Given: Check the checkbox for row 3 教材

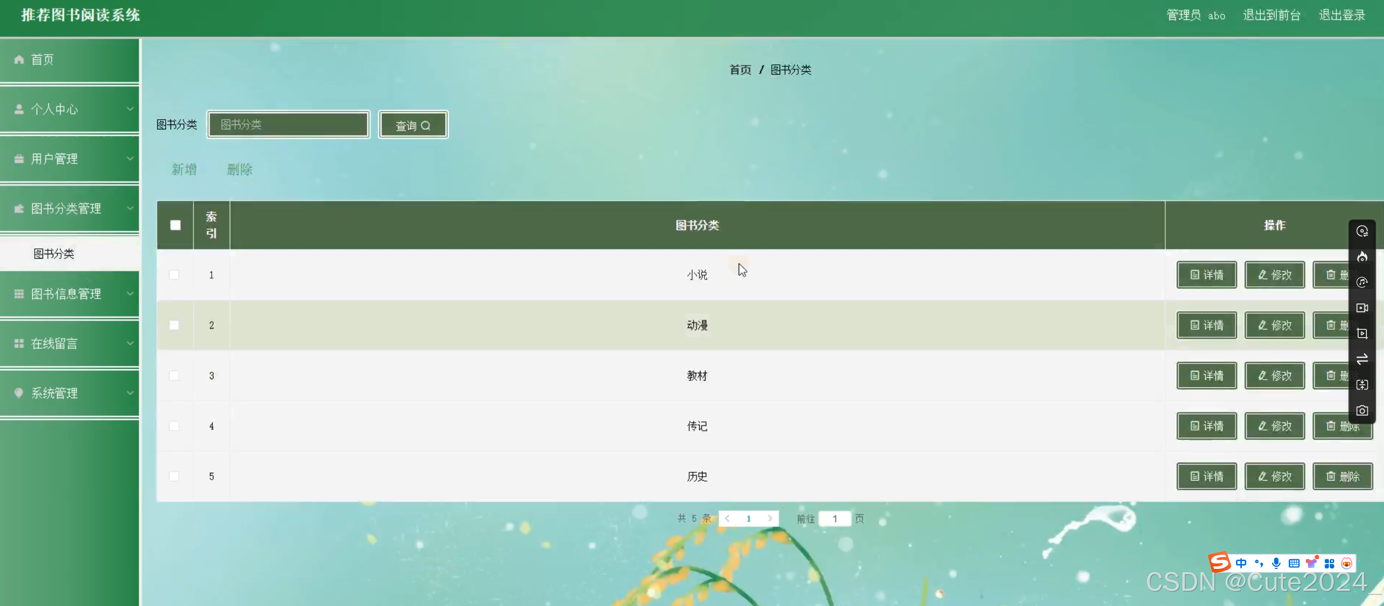Looking at the screenshot, I should pyautogui.click(x=174, y=376).
